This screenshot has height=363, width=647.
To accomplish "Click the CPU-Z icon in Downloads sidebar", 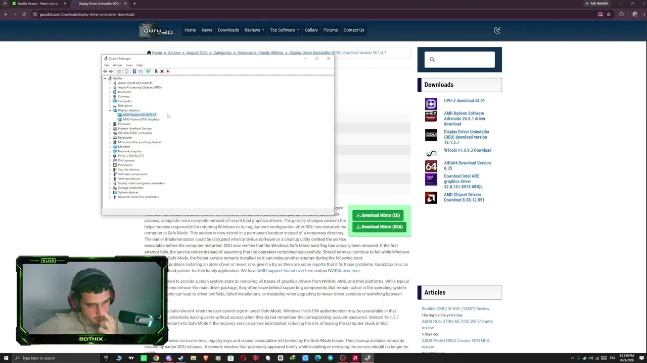I will pos(431,104).
